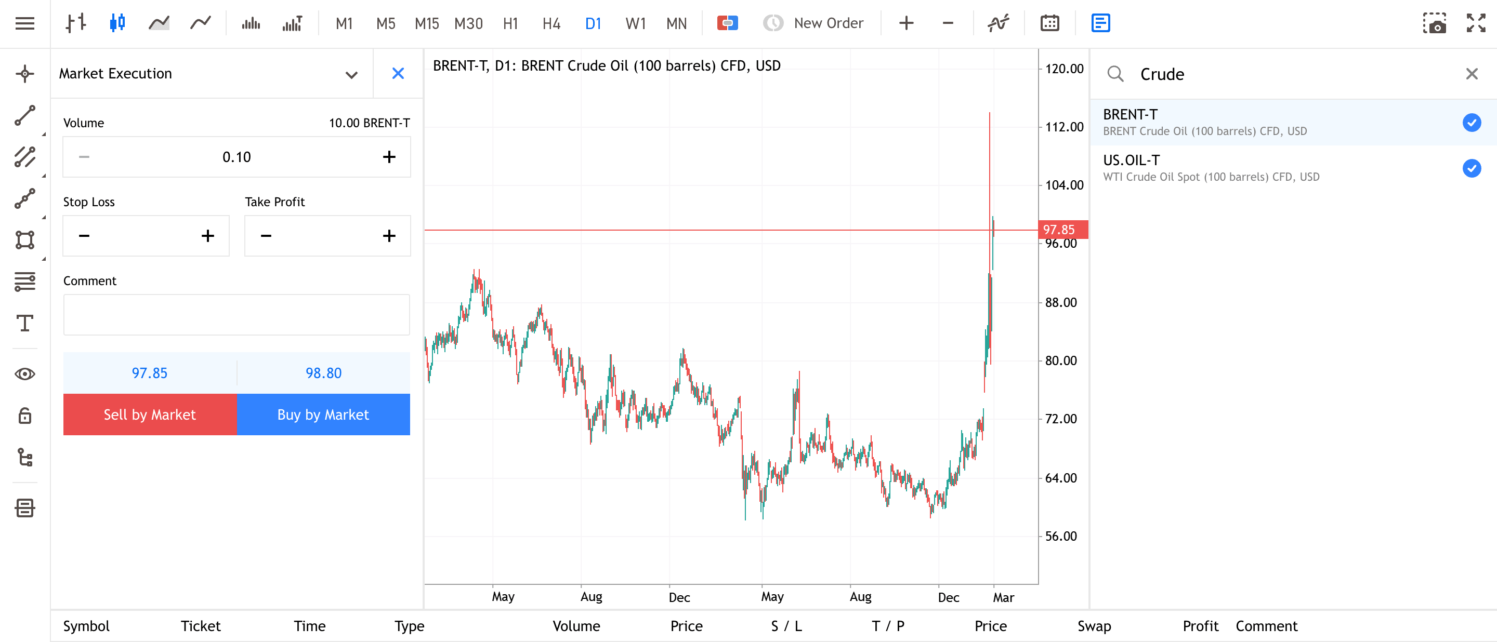1497x642 pixels.
Task: Sort trades by Swap column
Action: tap(1094, 626)
